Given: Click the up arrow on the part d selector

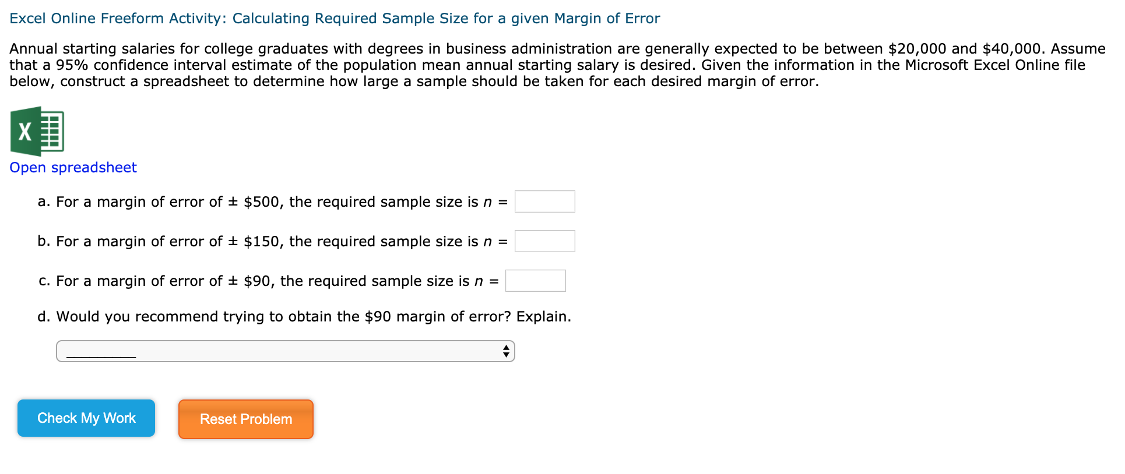Looking at the screenshot, I should [506, 348].
